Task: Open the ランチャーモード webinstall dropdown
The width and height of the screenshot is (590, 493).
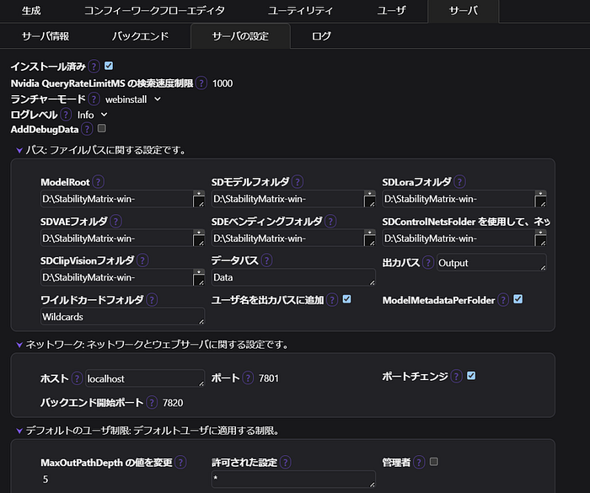Action: (133, 99)
